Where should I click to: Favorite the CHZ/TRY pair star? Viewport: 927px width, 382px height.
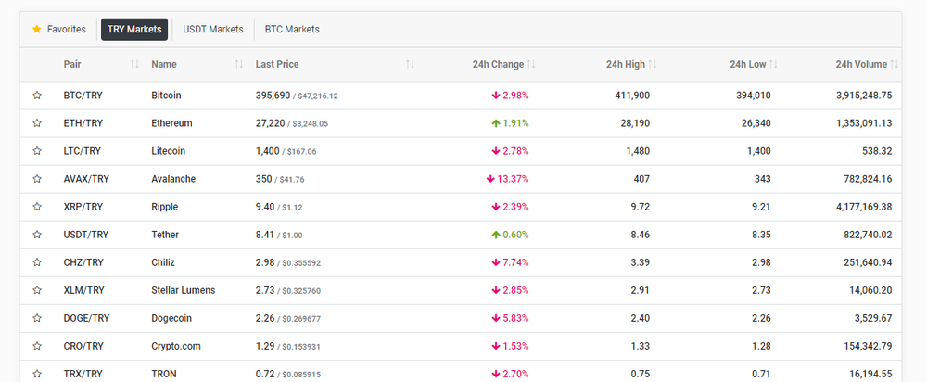(x=37, y=262)
